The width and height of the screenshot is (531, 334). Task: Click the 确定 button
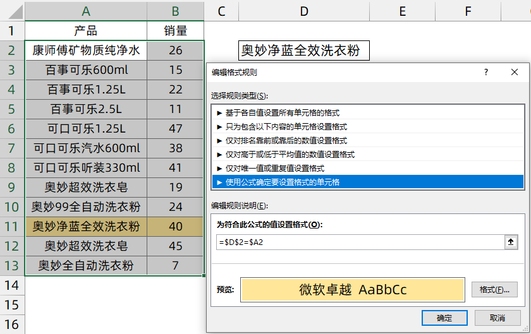point(444,318)
